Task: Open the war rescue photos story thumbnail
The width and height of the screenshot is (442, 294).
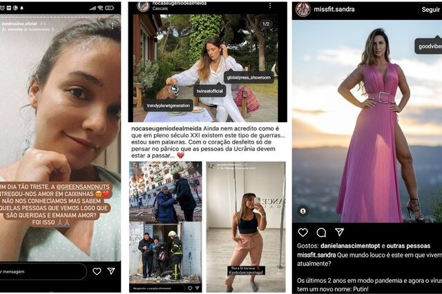Action: point(166,226)
